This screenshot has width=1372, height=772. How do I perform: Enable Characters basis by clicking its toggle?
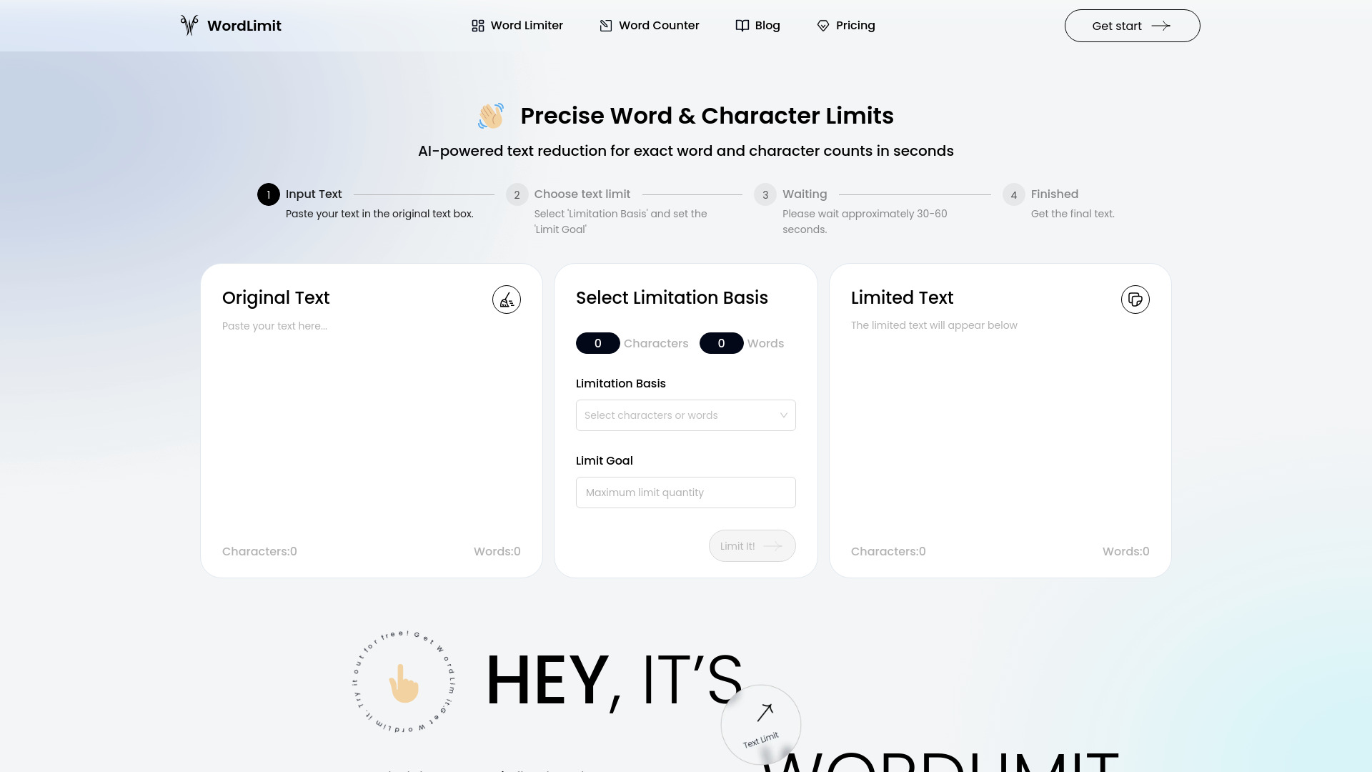(597, 342)
